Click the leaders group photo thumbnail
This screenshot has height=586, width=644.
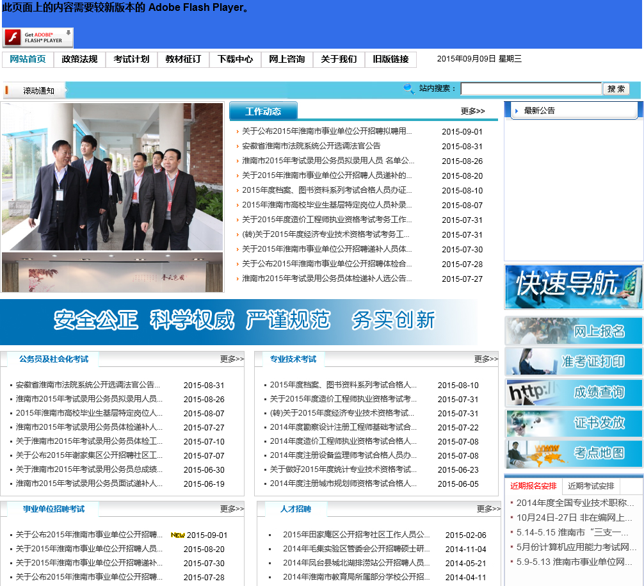tap(112, 177)
